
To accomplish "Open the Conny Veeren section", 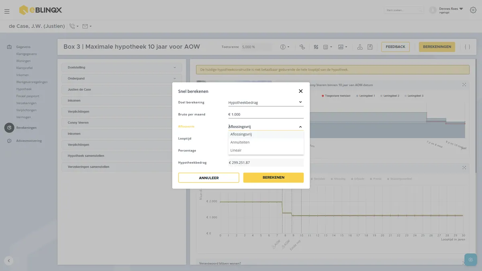I will [x=122, y=122].
